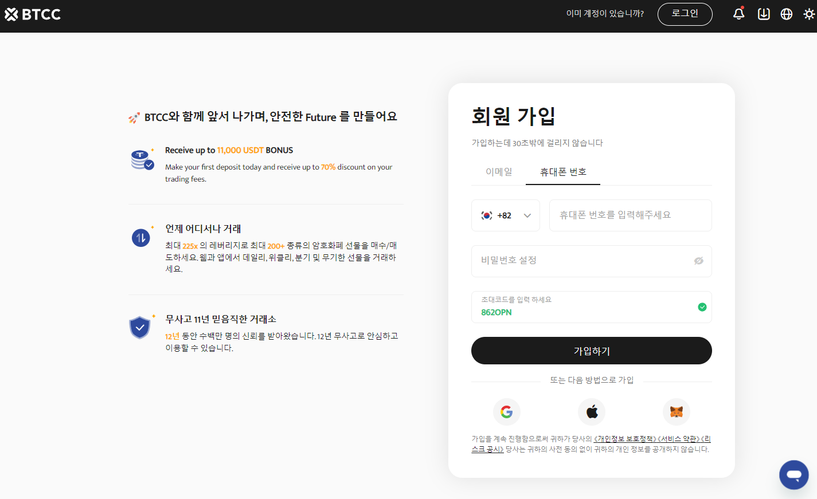The image size is (817, 499).
Task: Click the shield checkmark icon
Action: (140, 328)
